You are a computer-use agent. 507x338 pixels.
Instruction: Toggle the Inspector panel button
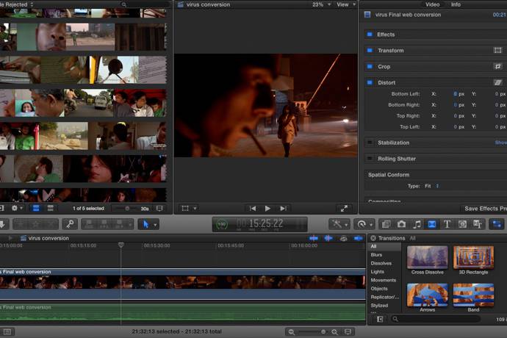pyautogui.click(x=497, y=224)
